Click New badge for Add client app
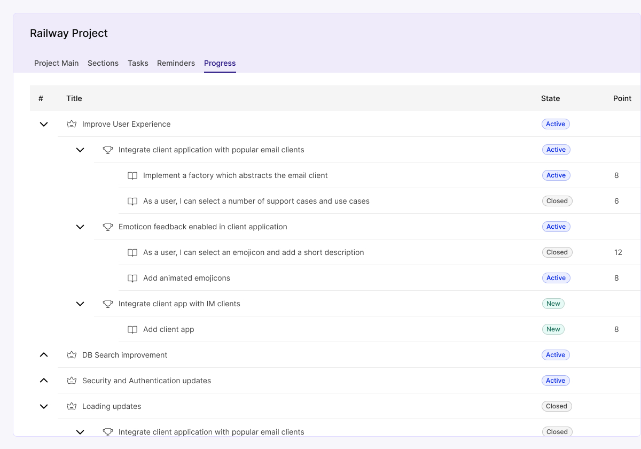The width and height of the screenshot is (641, 449). [x=553, y=329]
